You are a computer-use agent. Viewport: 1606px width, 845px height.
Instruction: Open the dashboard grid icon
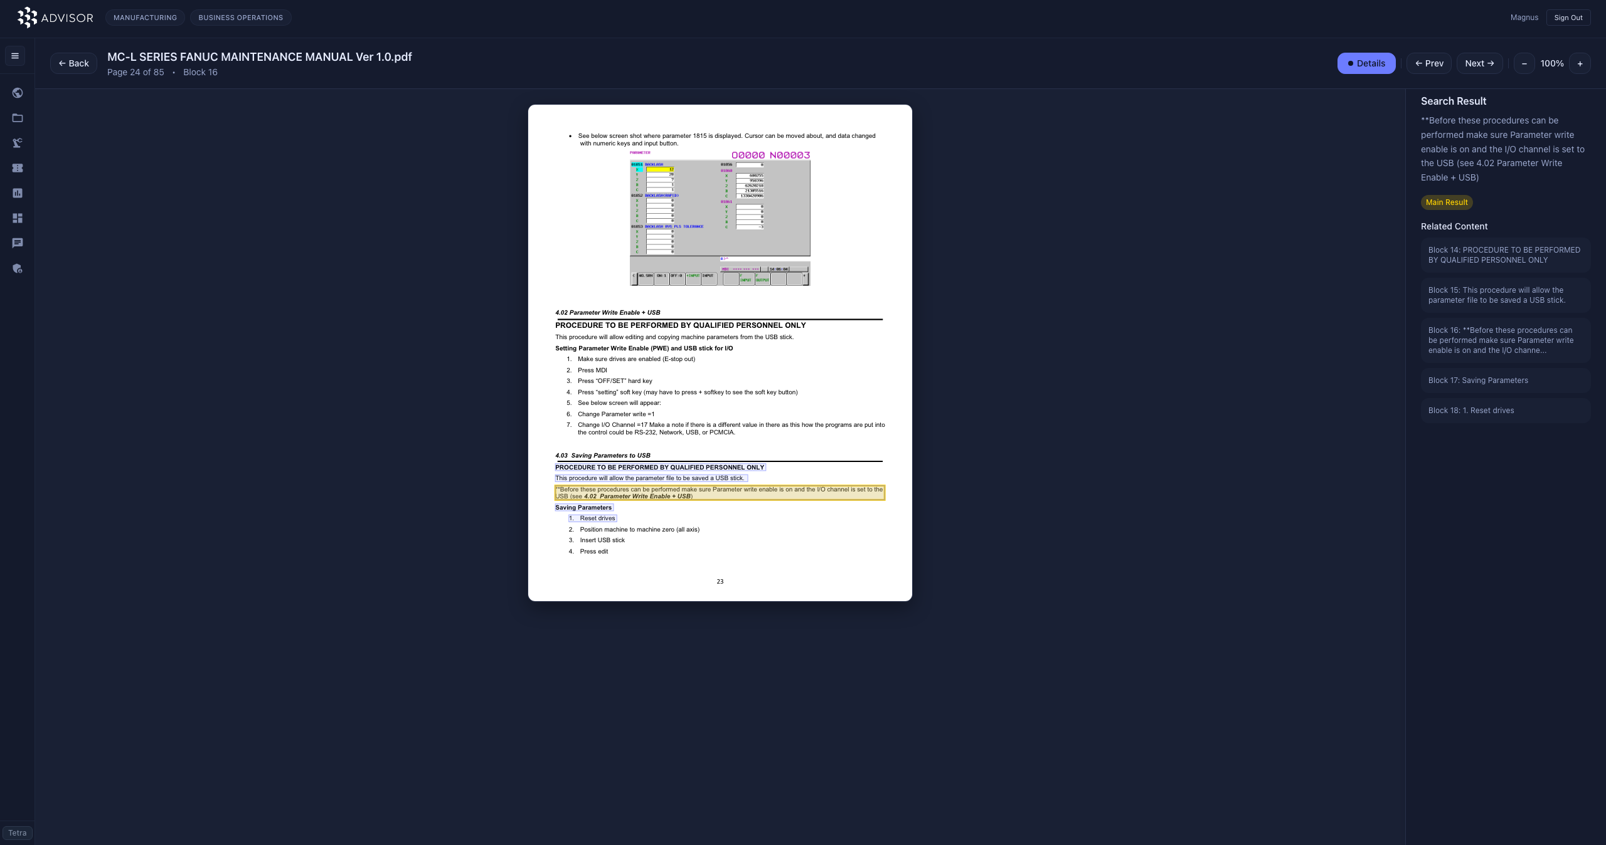(18, 218)
